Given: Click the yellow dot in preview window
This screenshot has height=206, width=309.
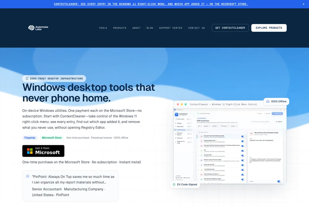Looking at the screenshot, I should (182, 104).
